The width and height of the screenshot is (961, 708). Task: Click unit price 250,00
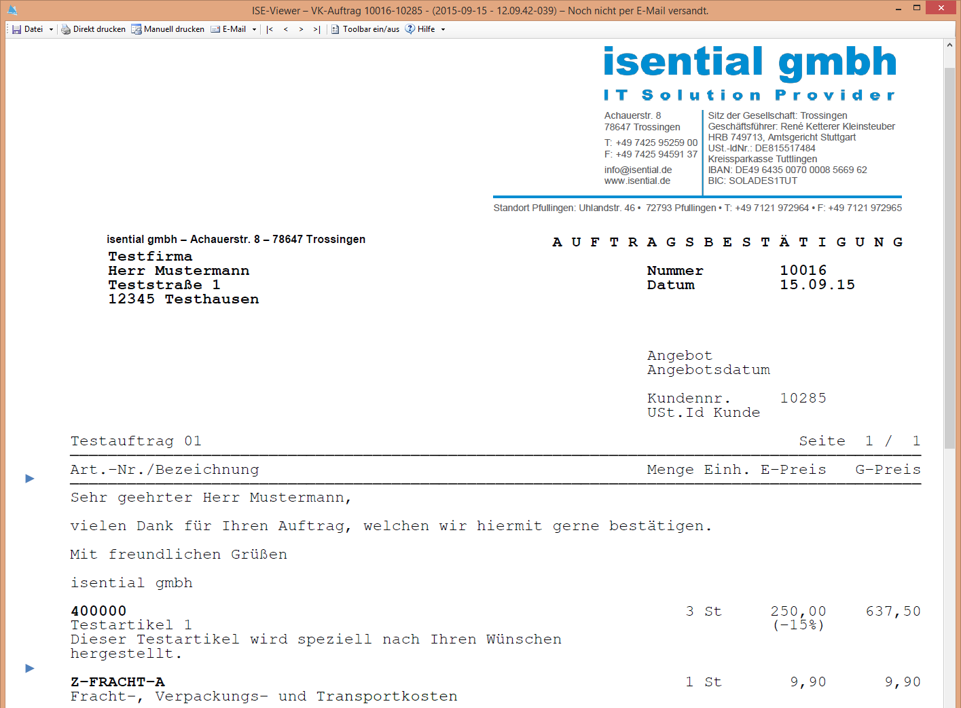(798, 611)
